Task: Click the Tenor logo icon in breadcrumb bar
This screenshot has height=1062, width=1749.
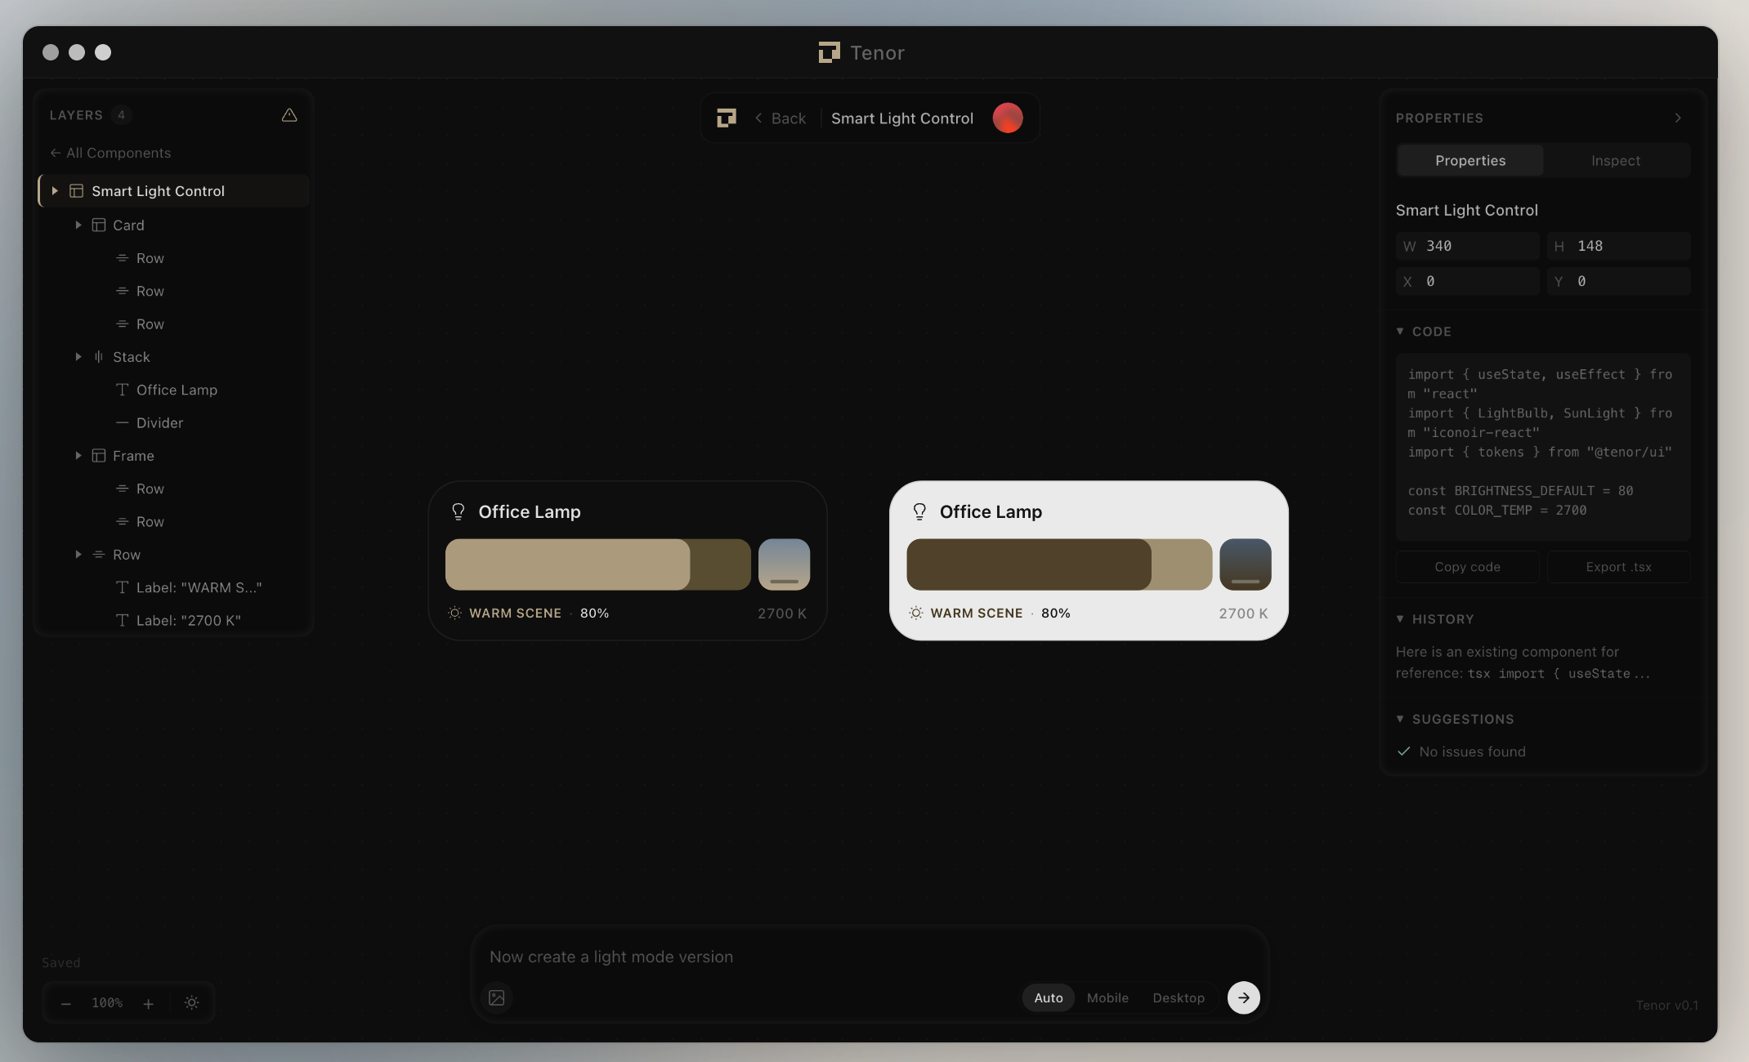Action: (726, 118)
